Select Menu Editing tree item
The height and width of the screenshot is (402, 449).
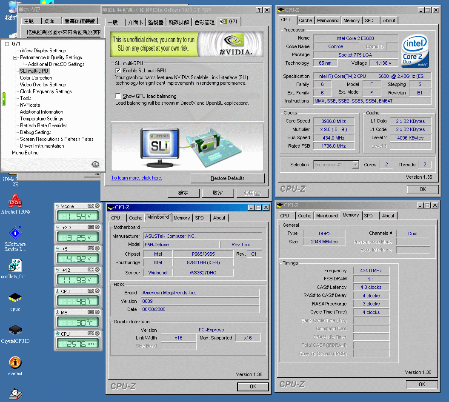pos(25,153)
